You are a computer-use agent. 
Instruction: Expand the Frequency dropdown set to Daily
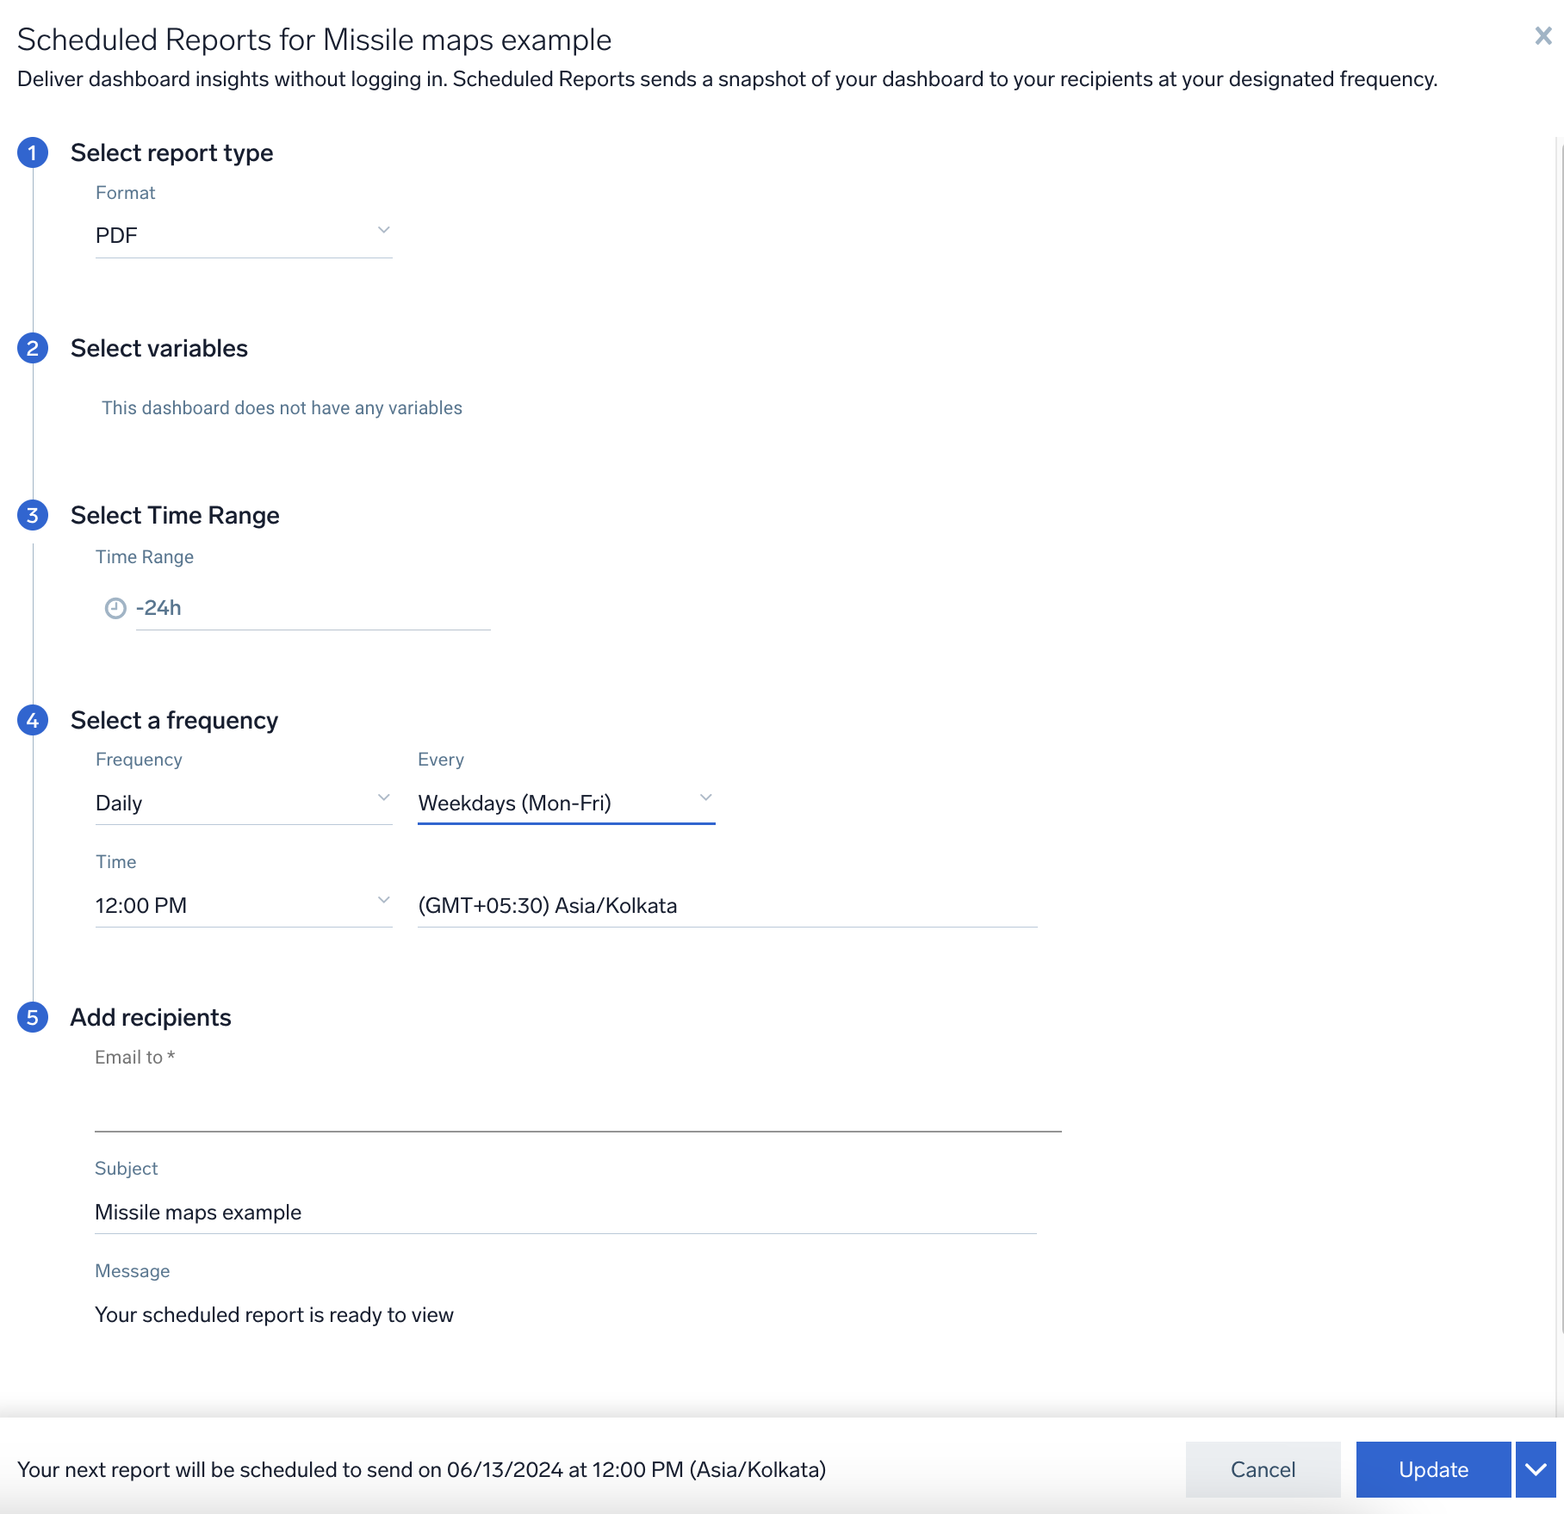click(x=243, y=803)
